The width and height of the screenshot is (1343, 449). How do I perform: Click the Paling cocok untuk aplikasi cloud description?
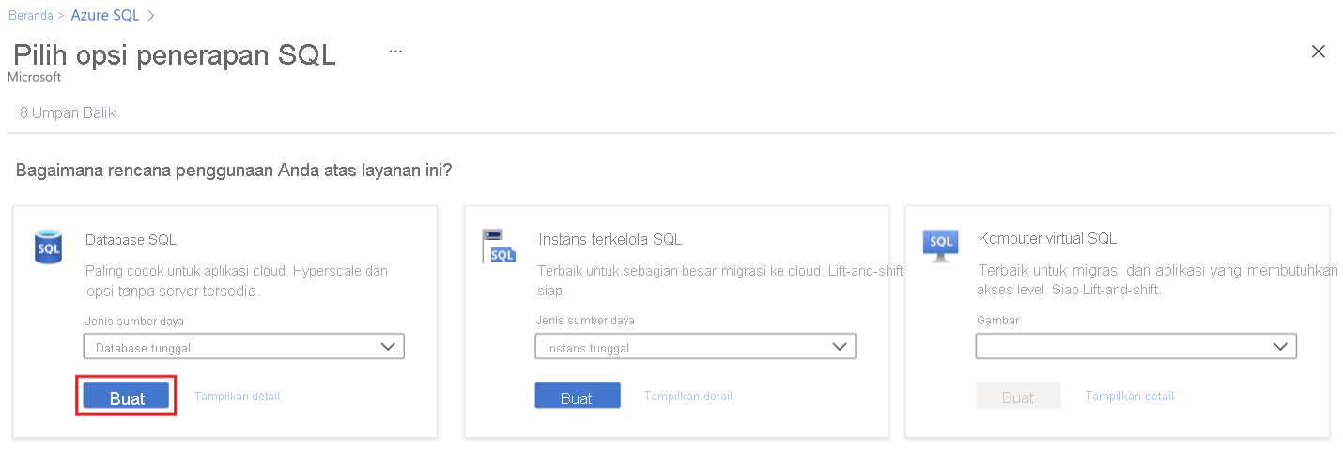tap(237, 281)
